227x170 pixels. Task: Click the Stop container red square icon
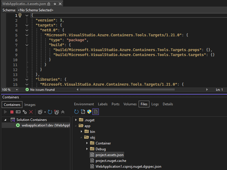(12, 112)
